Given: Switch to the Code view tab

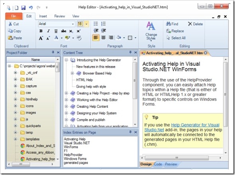Looking at the screenshot, I should [x=158, y=164].
